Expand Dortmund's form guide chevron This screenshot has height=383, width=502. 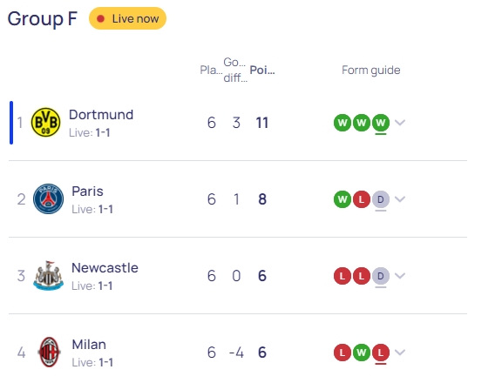tap(400, 123)
